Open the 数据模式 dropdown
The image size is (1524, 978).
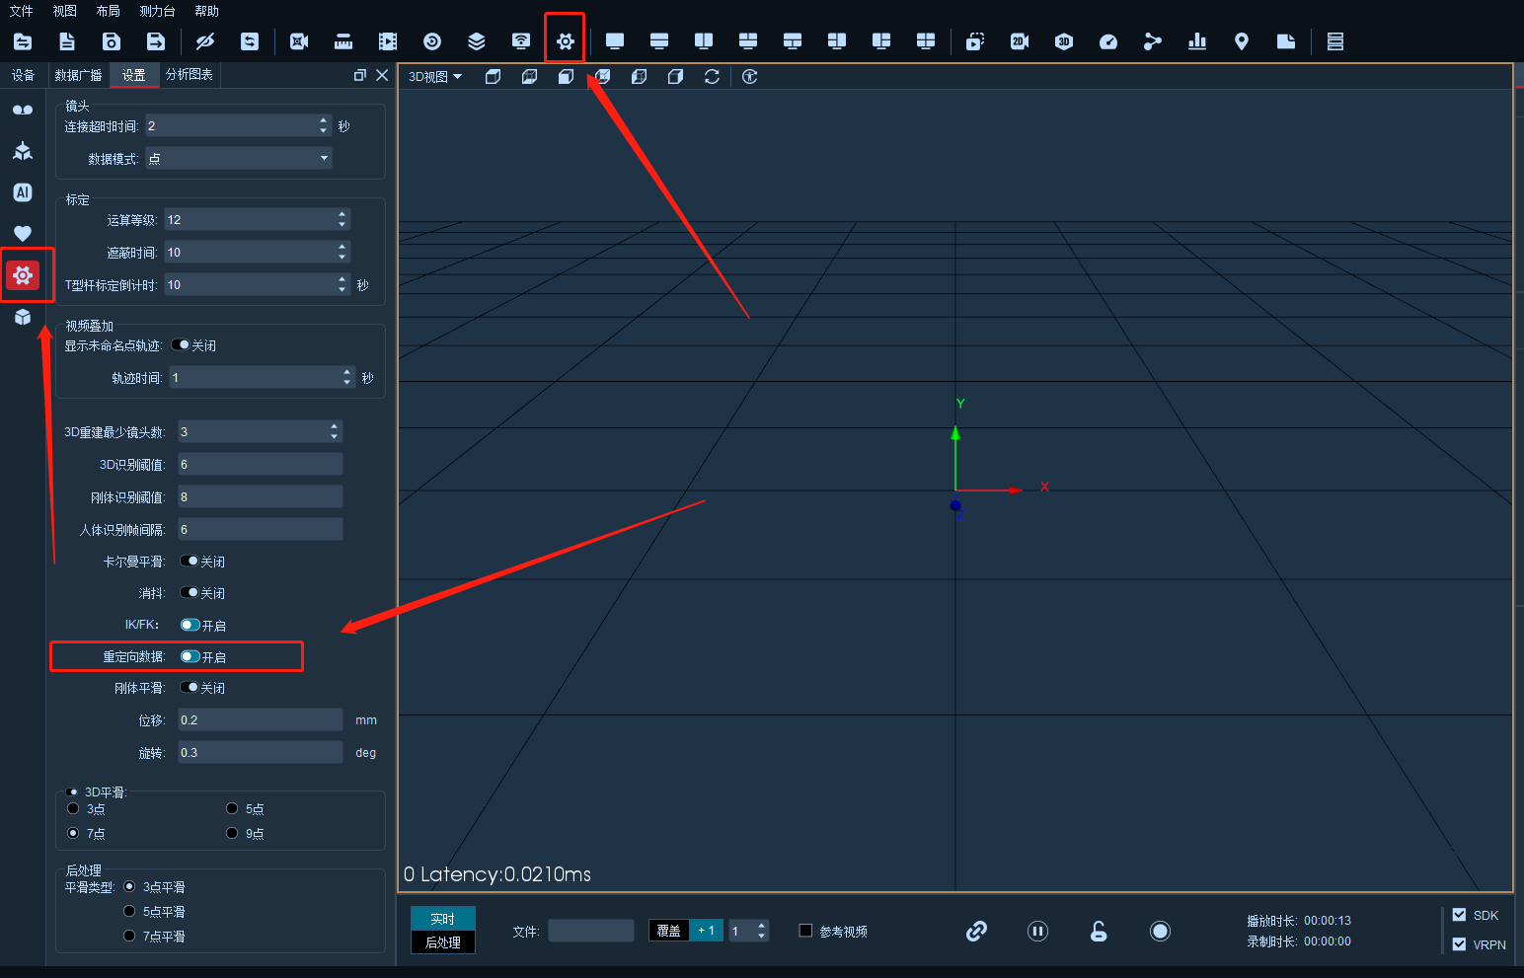pyautogui.click(x=239, y=158)
